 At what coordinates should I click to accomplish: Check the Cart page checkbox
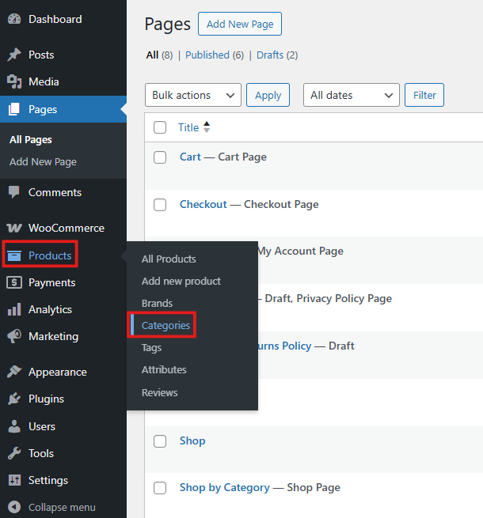160,157
